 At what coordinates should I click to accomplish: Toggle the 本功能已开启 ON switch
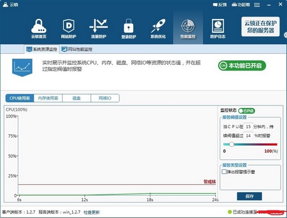pos(242,65)
